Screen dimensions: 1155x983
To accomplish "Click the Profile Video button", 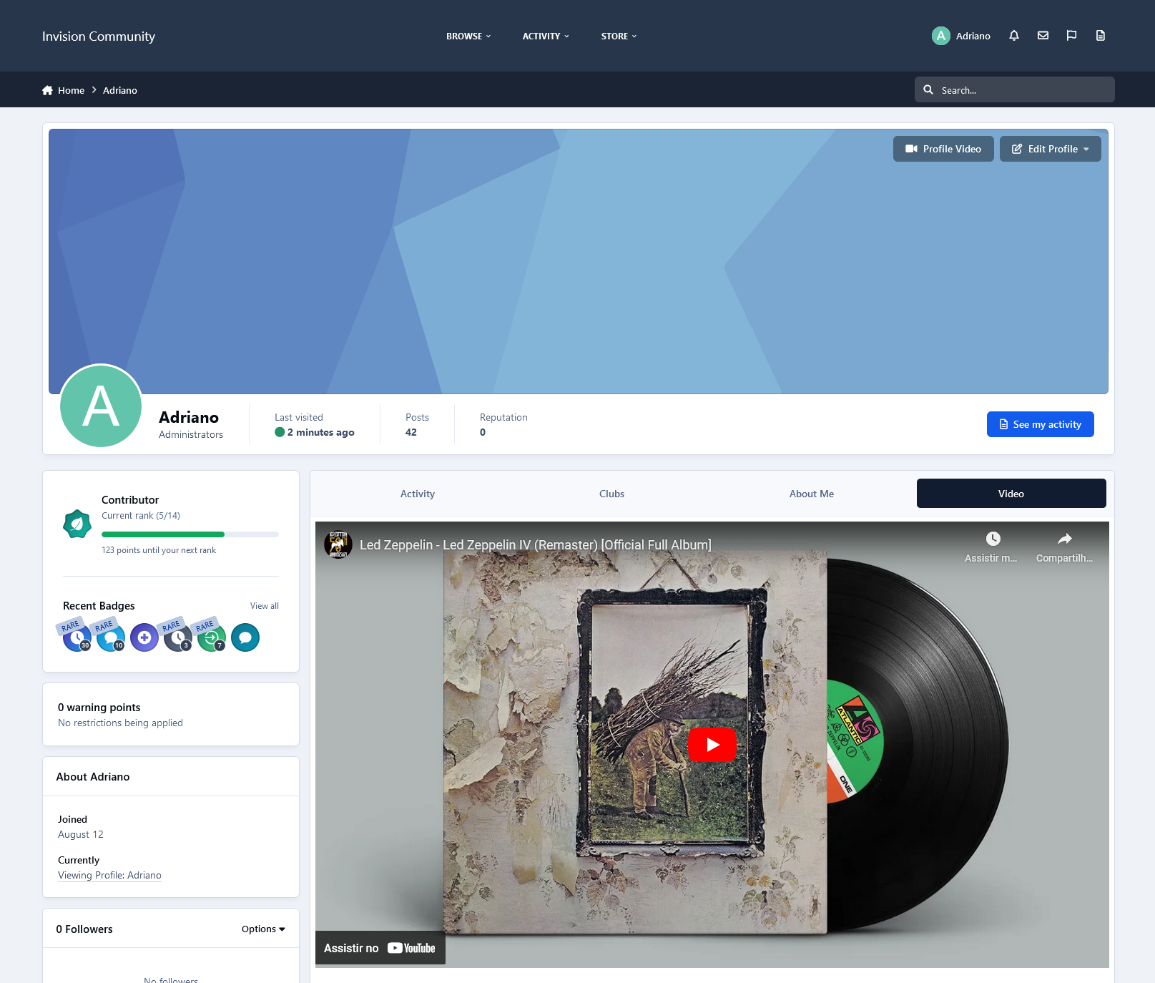I will pos(943,149).
